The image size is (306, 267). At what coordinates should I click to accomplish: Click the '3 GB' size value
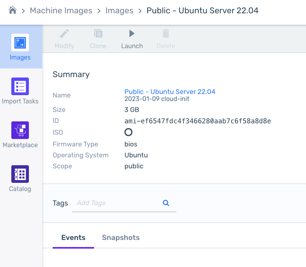[132, 110]
